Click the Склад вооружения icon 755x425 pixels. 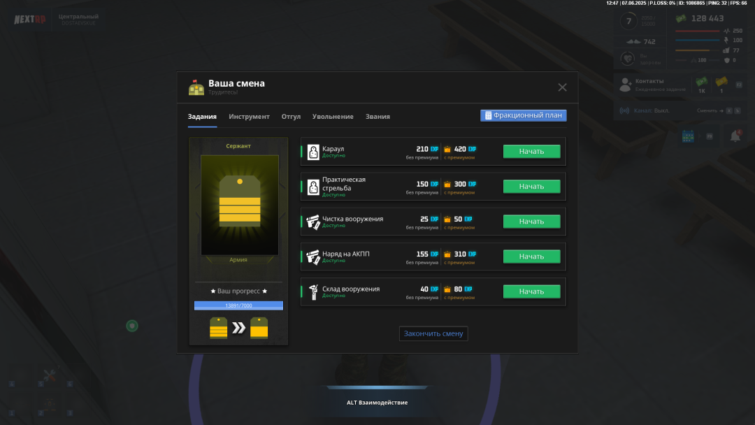pos(313,291)
